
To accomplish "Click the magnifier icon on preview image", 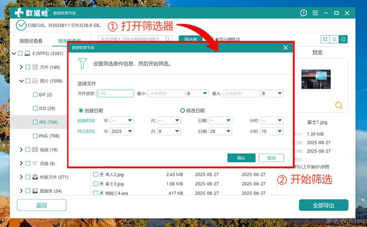I will pyautogui.click(x=339, y=105).
